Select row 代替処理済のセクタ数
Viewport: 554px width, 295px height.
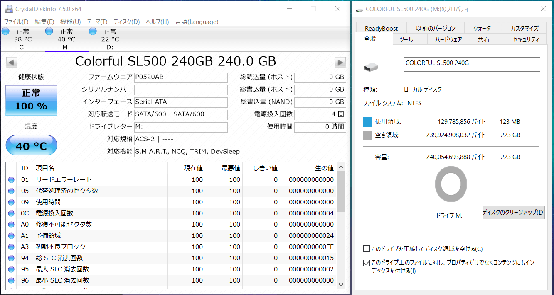[x=171, y=191]
